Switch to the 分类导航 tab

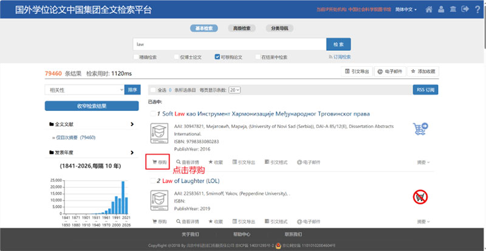pos(280,28)
